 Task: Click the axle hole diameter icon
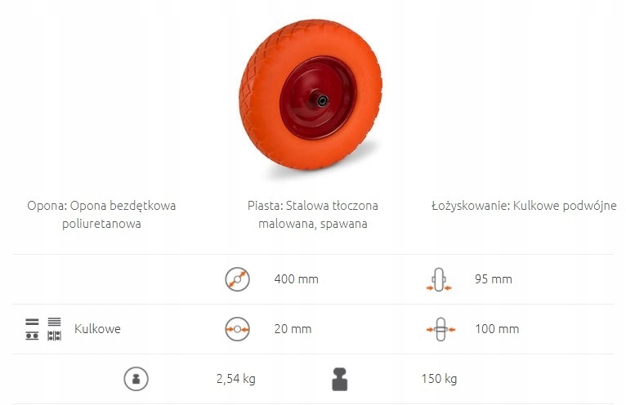pos(237,329)
